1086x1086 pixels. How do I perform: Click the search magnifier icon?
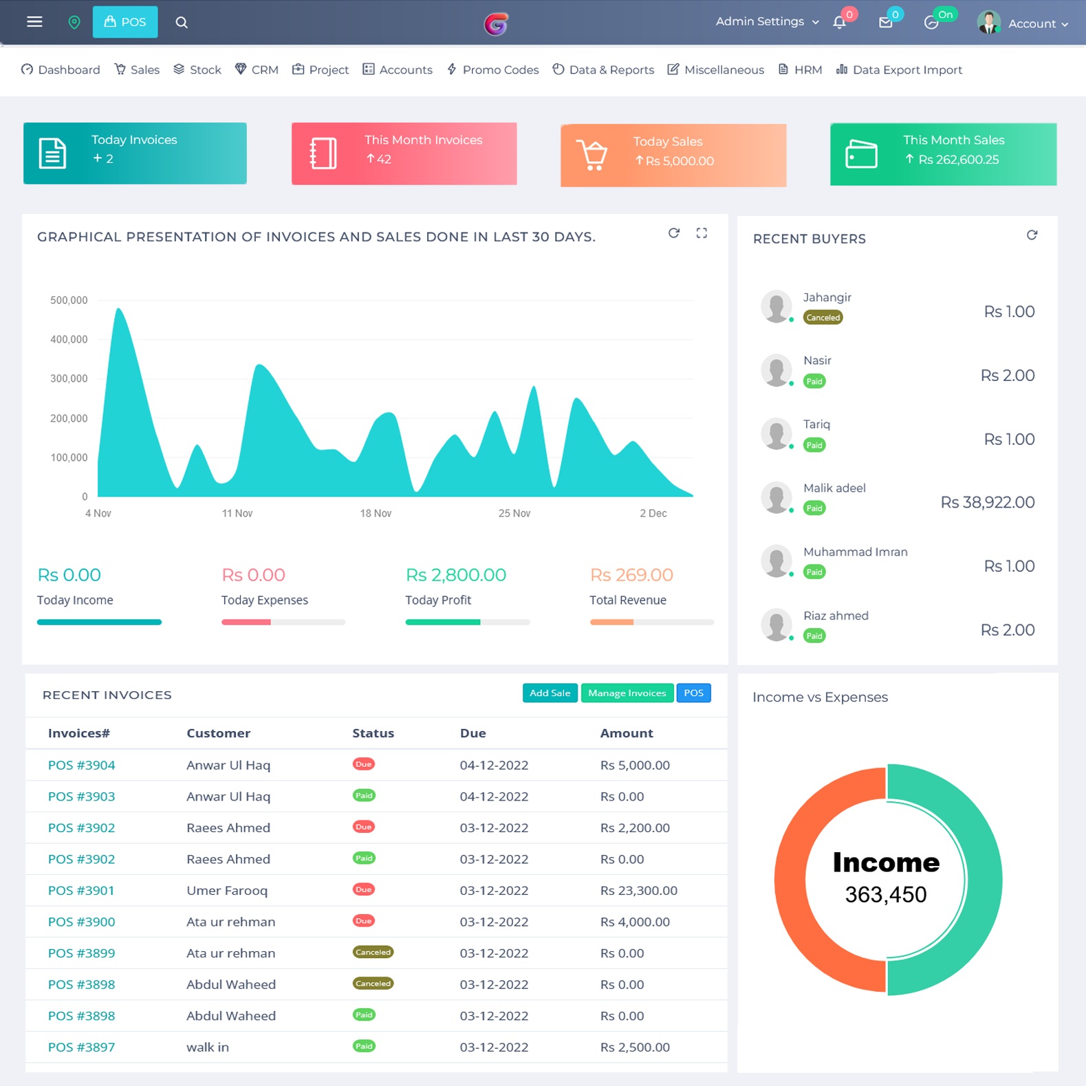[x=182, y=22]
